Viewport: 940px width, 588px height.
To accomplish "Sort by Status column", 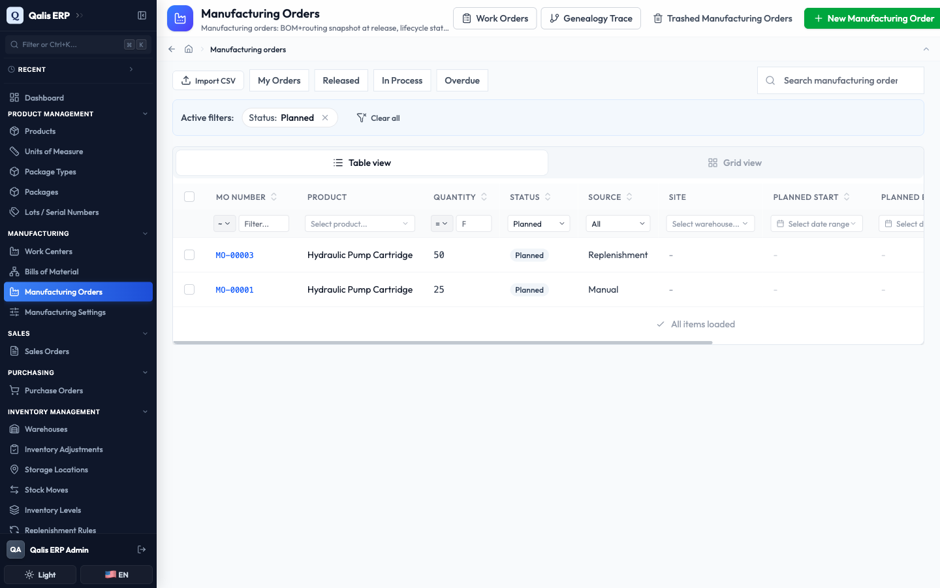I will [548, 197].
